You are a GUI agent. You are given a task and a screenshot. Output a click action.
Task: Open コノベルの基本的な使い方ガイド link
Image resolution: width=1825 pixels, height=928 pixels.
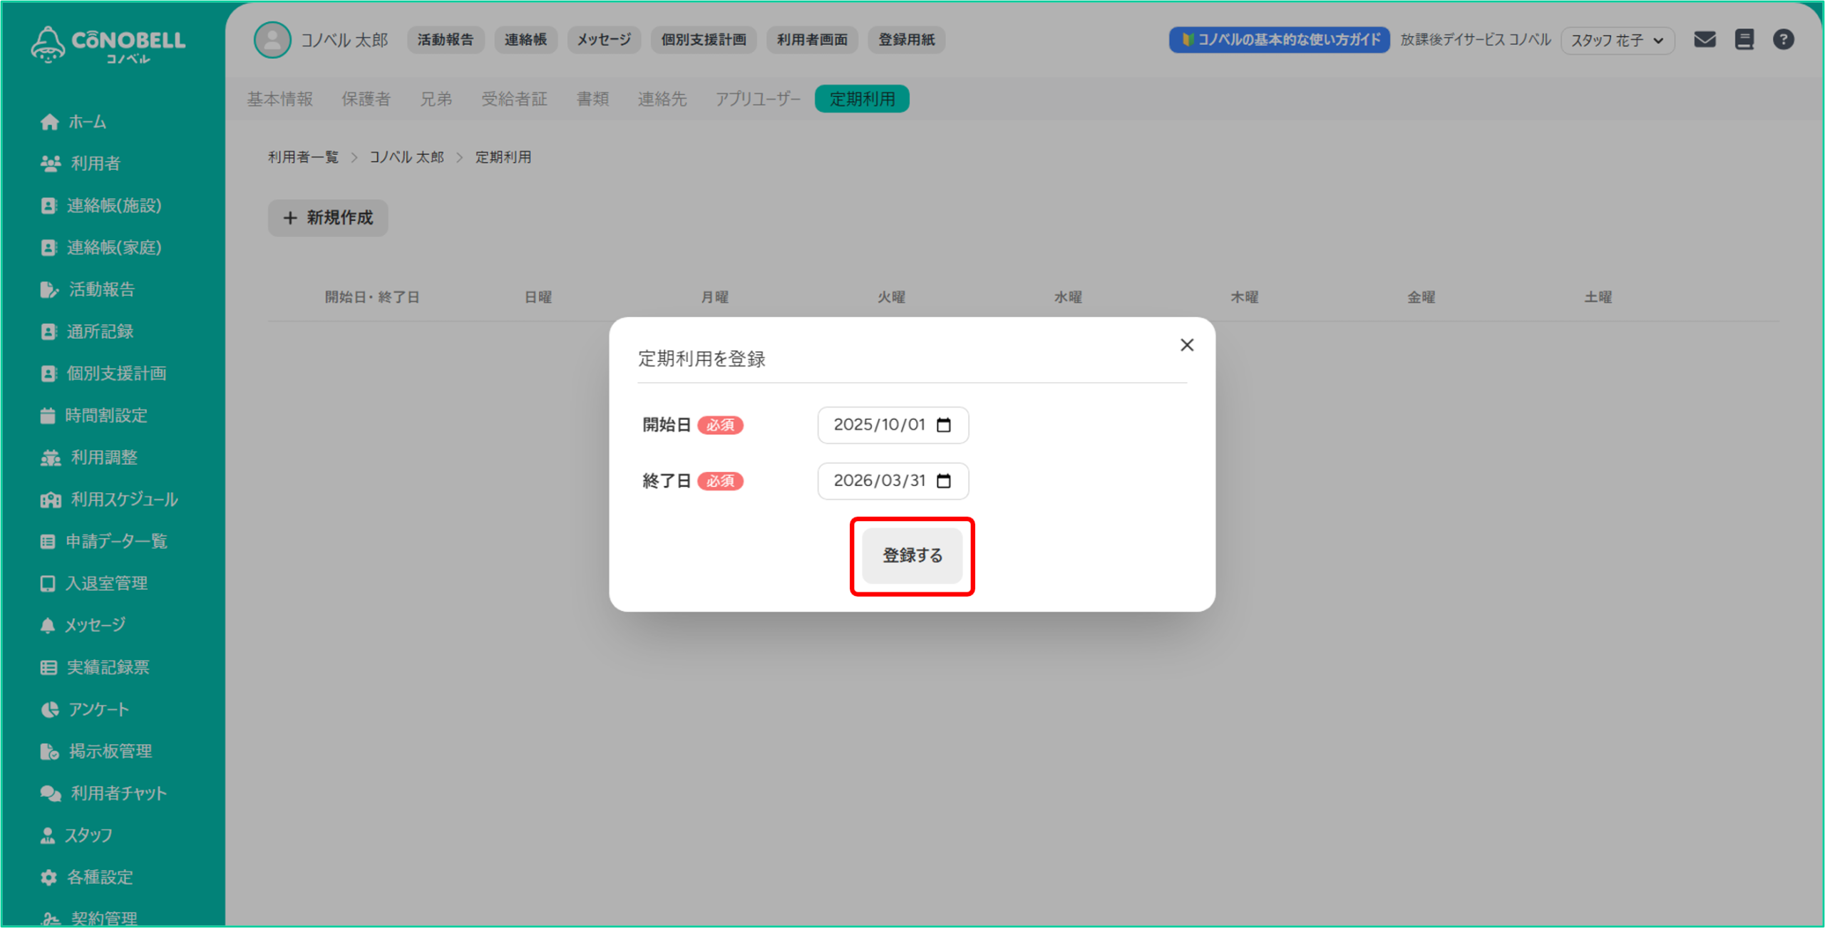[x=1279, y=40]
